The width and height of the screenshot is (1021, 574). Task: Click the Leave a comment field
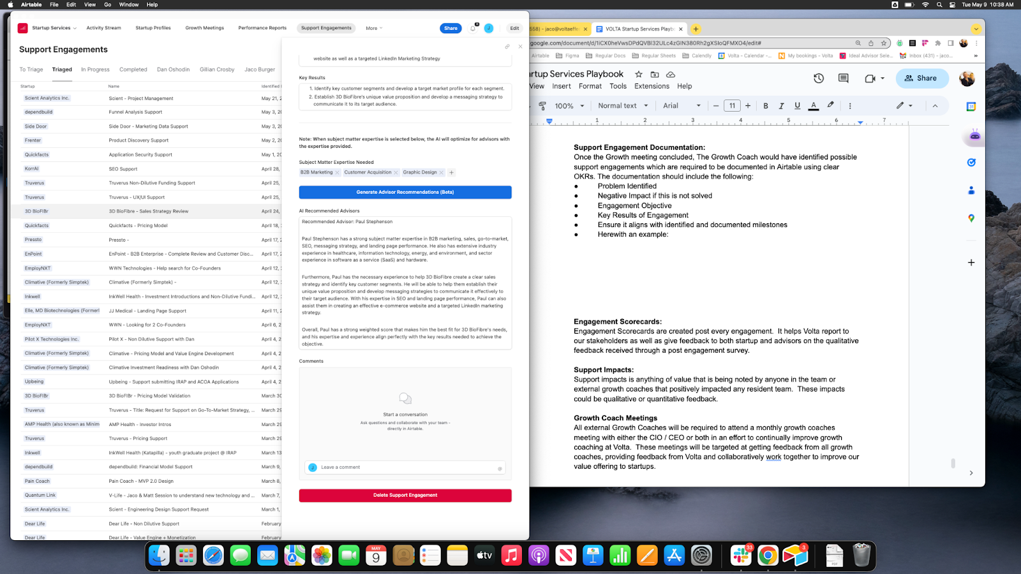(405, 467)
